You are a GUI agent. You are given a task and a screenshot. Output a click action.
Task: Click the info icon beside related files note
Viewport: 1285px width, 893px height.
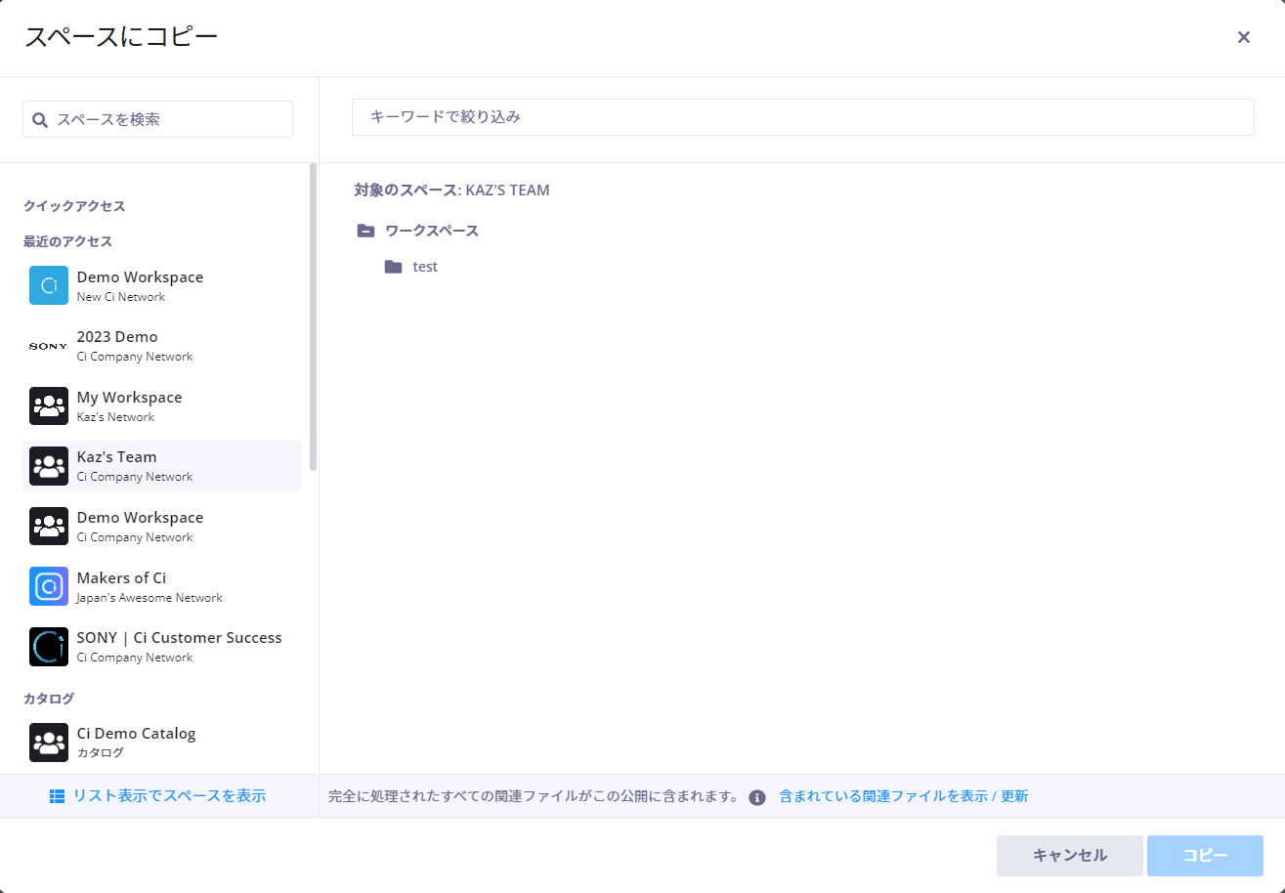pos(756,797)
